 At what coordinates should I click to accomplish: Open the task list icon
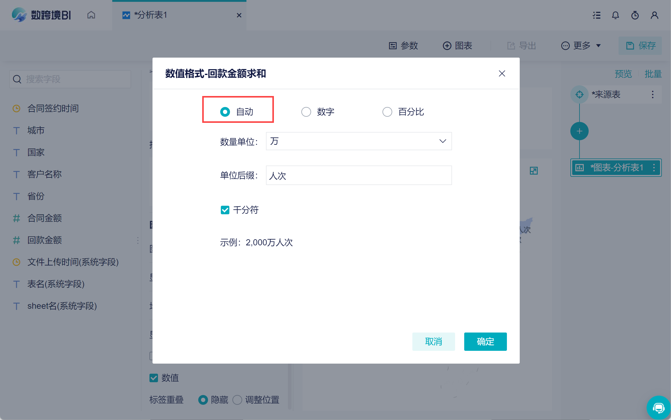(x=597, y=15)
